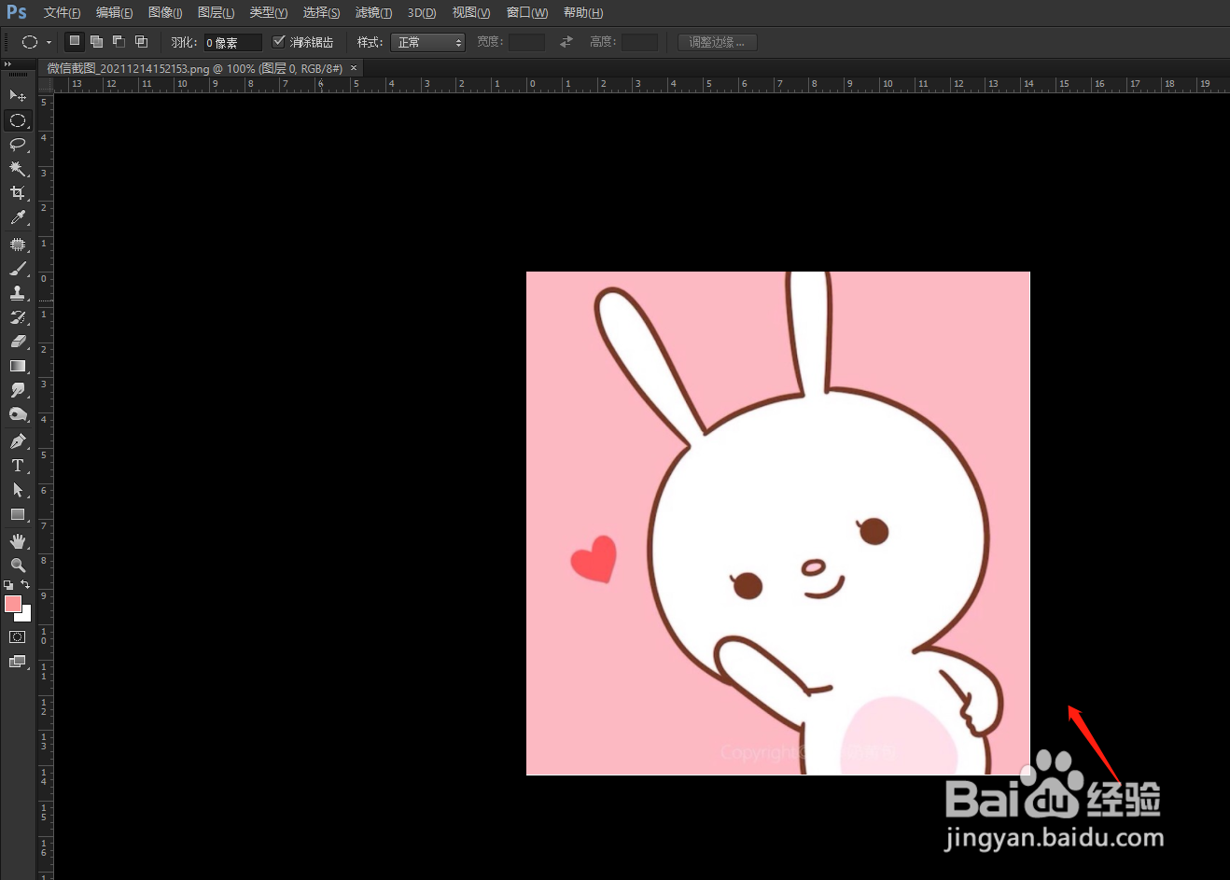Change the screen mode
Image resolution: width=1230 pixels, height=880 pixels.
point(18,662)
